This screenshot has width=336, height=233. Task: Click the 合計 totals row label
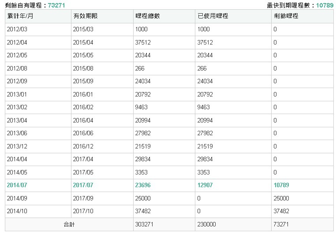(69, 225)
